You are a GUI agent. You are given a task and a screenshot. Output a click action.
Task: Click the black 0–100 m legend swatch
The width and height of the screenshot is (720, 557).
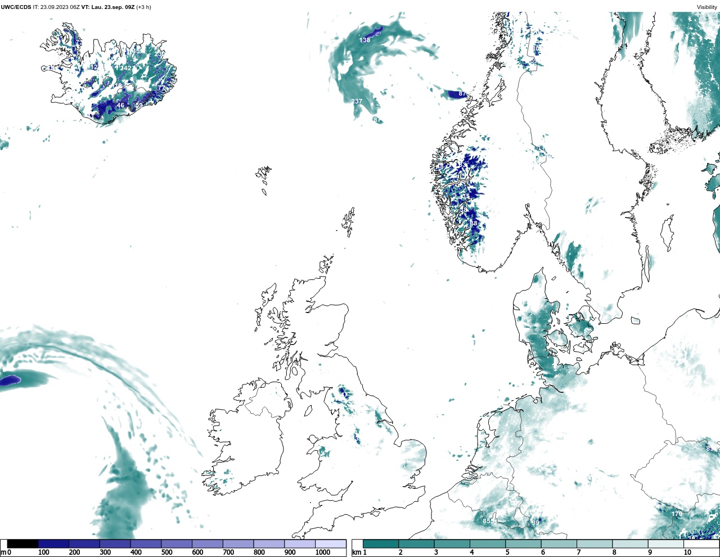click(22, 544)
